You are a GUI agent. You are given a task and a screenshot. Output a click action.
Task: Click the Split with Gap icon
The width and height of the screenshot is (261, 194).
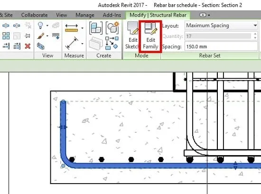point(17,26)
